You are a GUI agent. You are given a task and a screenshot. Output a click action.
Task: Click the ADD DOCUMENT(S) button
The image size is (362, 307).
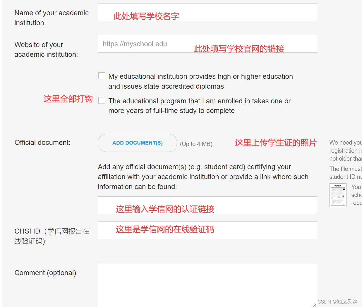click(x=137, y=143)
